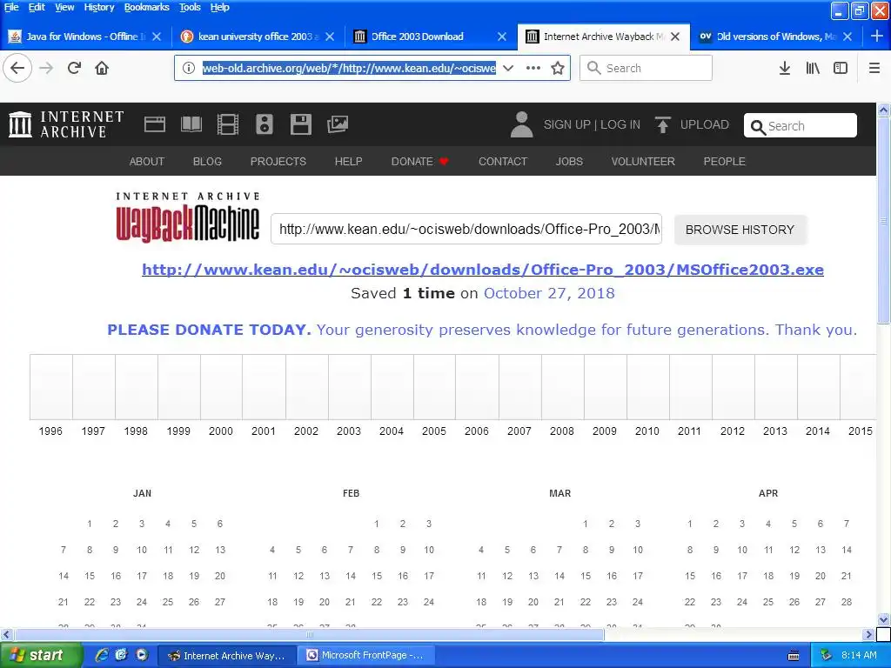Open the October 27, 2018 capture link
The height and width of the screenshot is (668, 891).
pyautogui.click(x=549, y=293)
